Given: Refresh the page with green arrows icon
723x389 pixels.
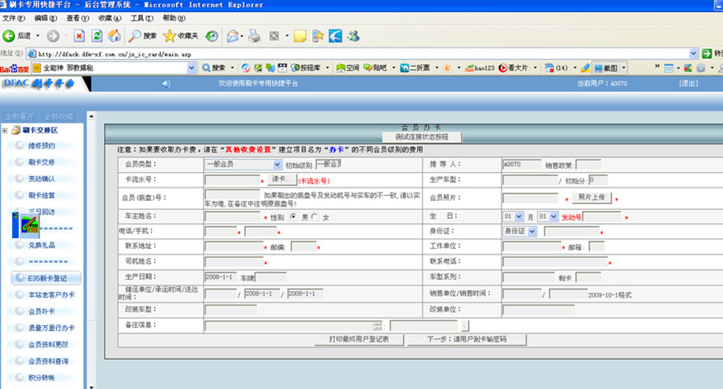Looking at the screenshot, I should [97, 36].
